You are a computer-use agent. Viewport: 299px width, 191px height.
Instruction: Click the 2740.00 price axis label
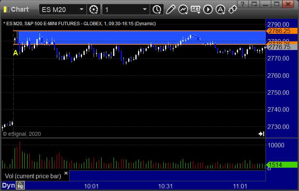(278, 110)
